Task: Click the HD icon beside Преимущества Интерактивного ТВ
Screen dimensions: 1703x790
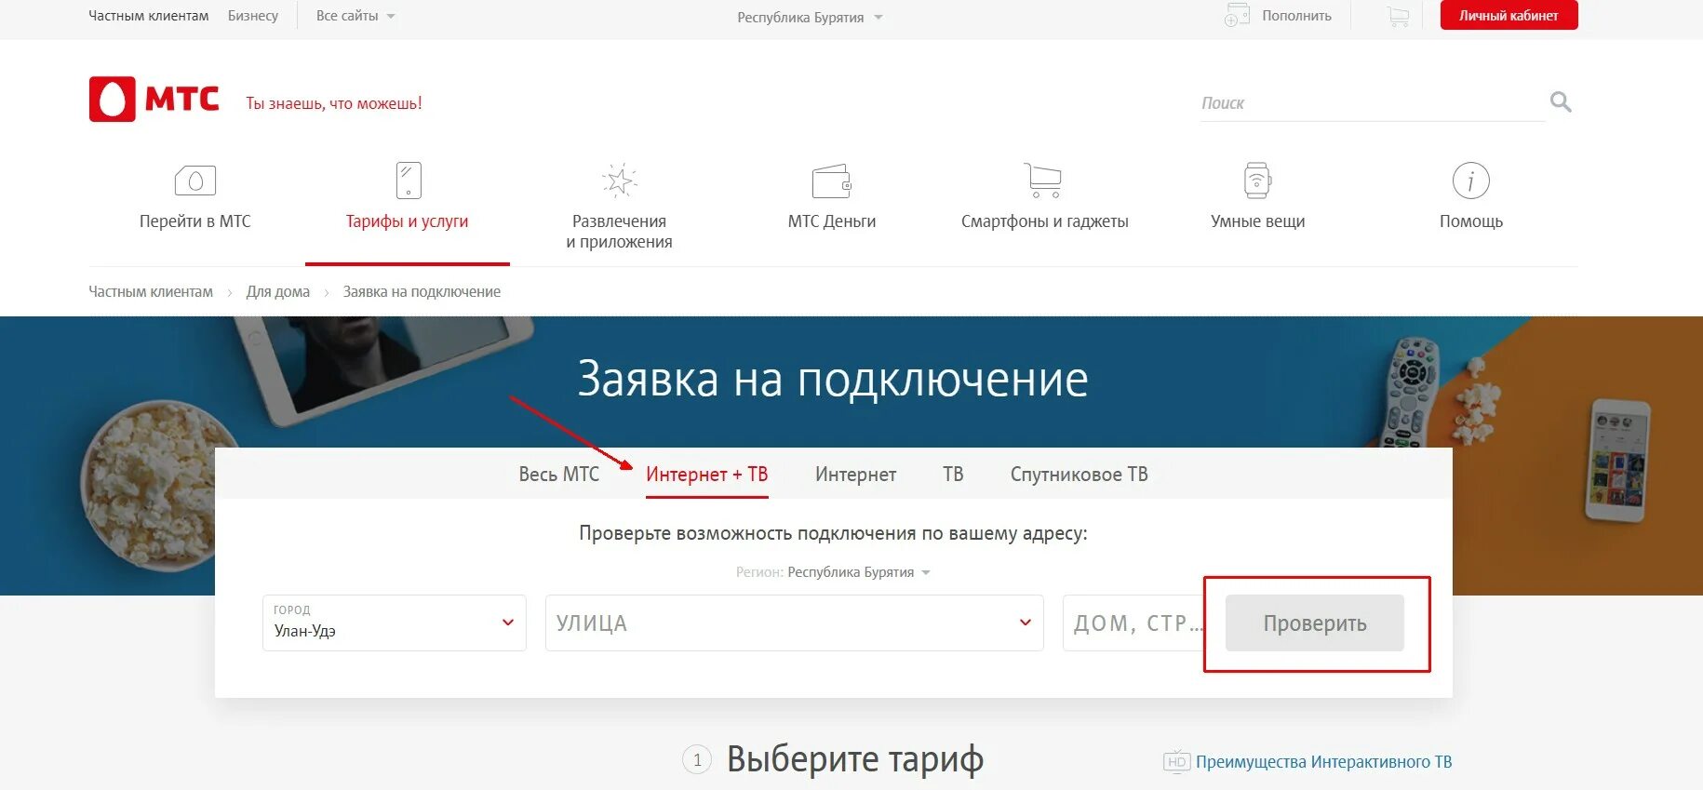Action: point(1176,761)
